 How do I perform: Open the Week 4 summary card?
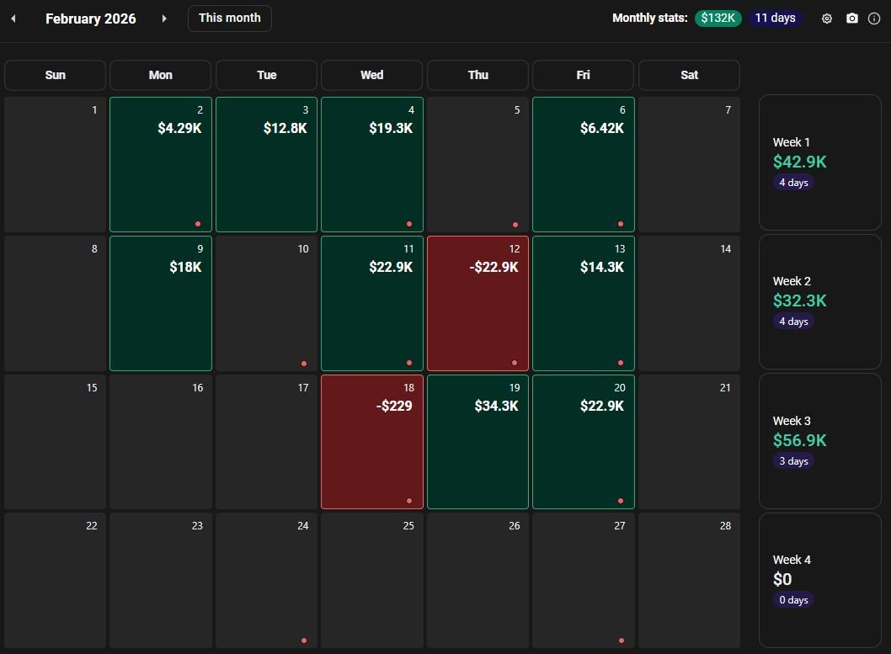point(820,580)
